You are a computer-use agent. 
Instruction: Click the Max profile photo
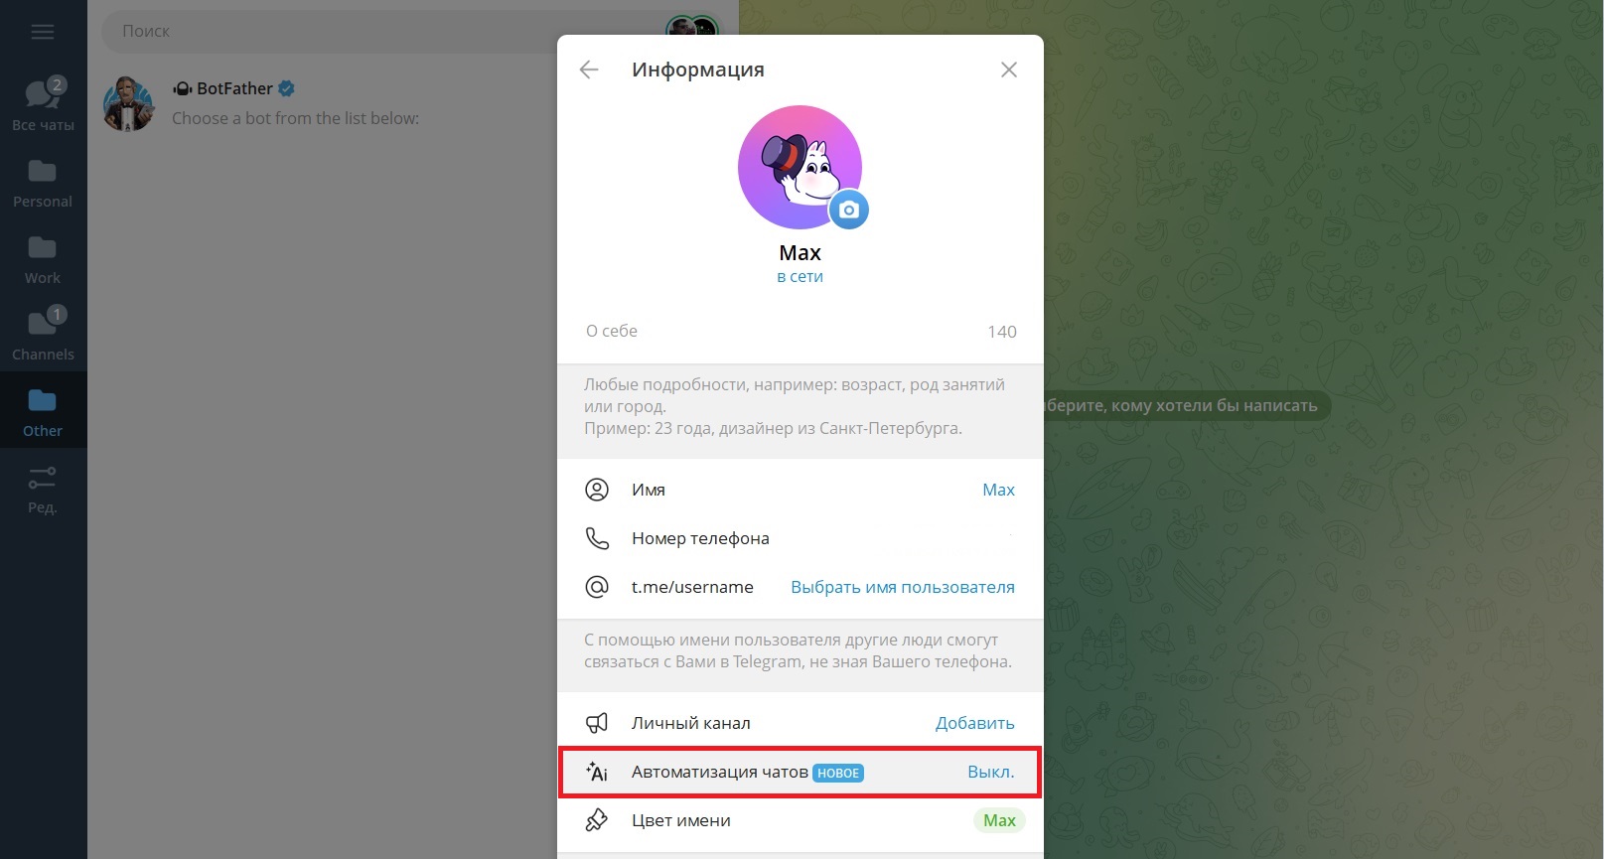coord(800,167)
